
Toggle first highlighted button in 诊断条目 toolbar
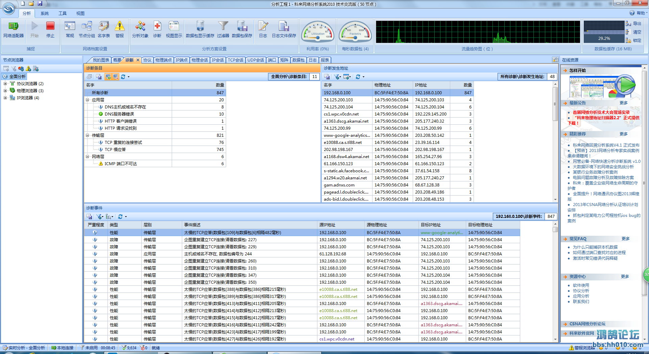108,77
